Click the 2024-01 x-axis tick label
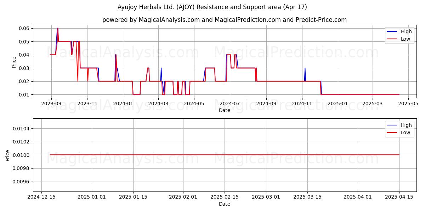Viewport: 425px width, 212px height. (x=123, y=104)
